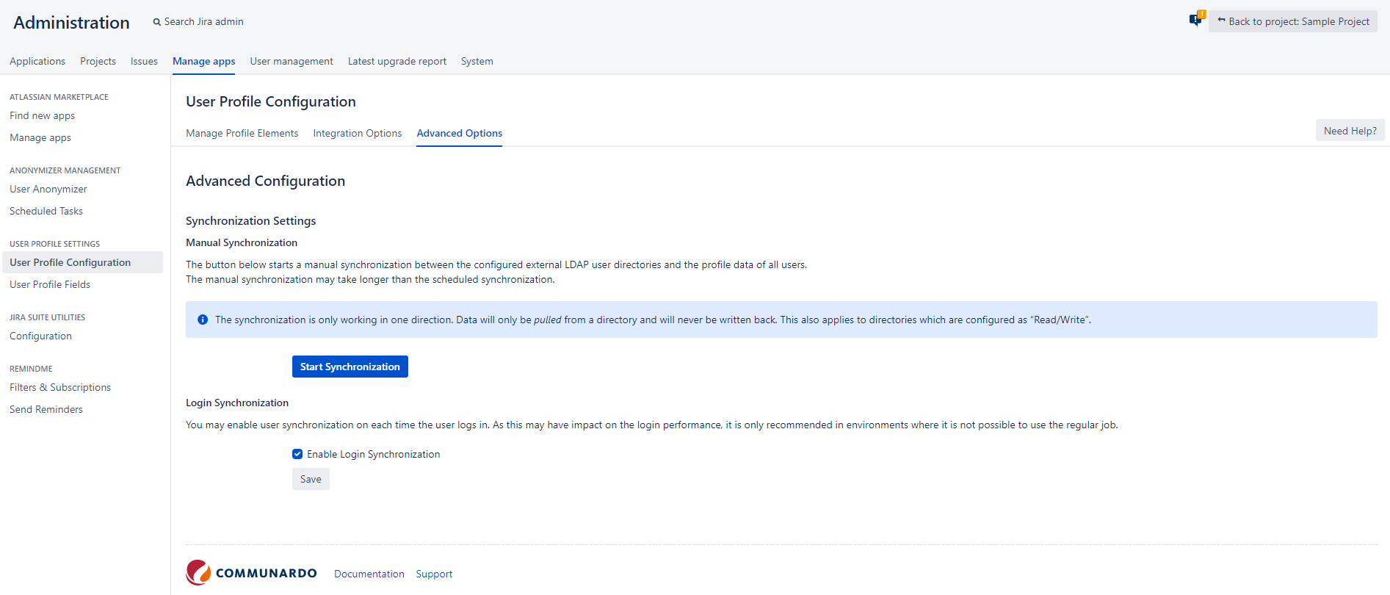Open the Need Help? button
1390x595 pixels.
[x=1350, y=131]
